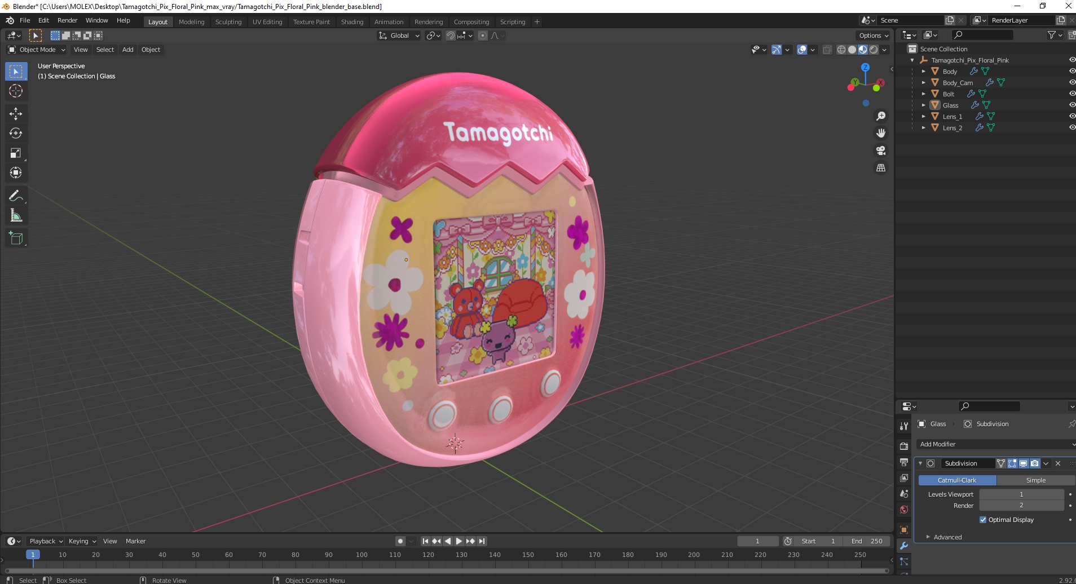Hide the Lens_1 object in outliner
This screenshot has height=584, width=1076.
1072,117
